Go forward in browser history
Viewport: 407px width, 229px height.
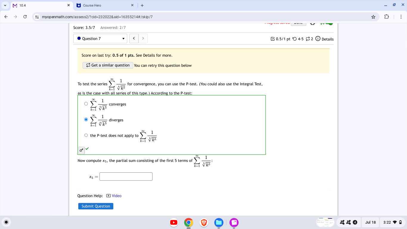point(15,17)
